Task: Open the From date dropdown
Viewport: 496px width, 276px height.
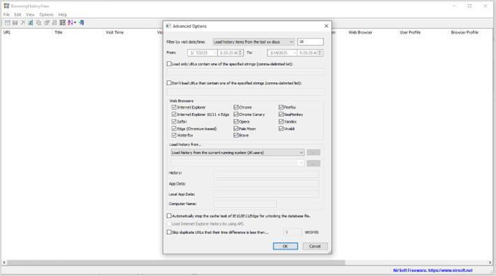Action: (x=214, y=53)
